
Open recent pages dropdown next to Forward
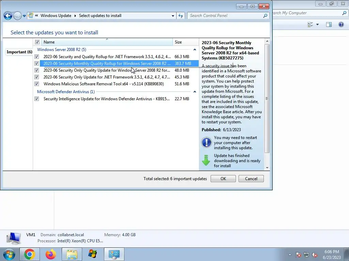coord(24,16)
